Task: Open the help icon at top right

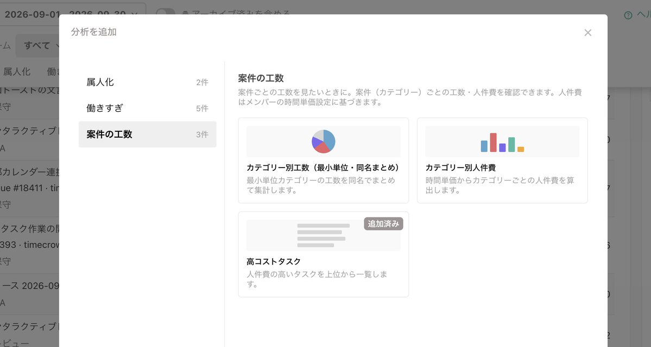Action: 628,15
